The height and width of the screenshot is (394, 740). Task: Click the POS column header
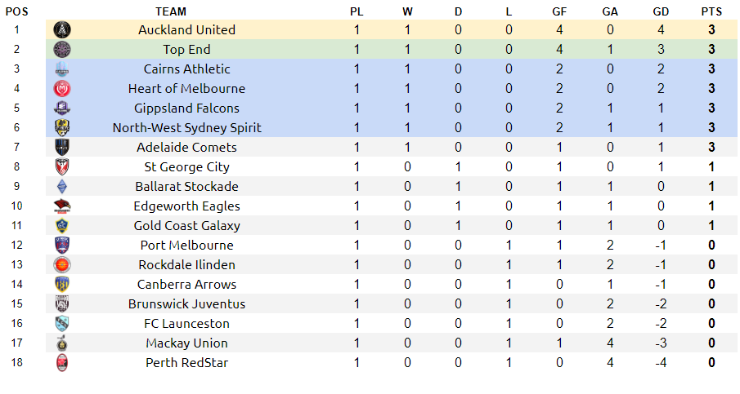17,11
